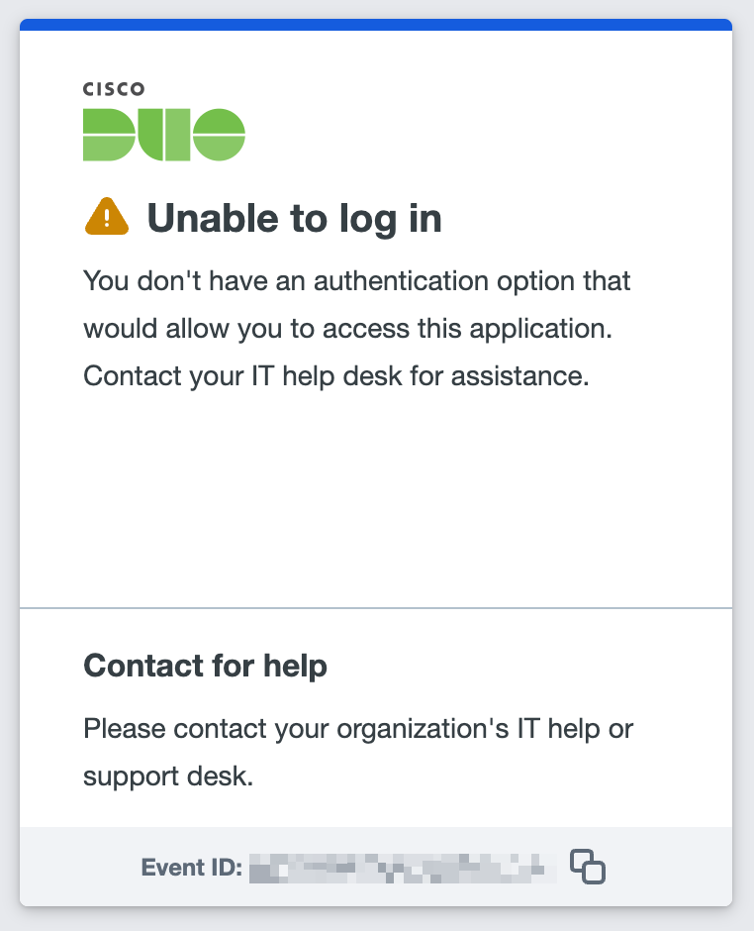Click the "support desk." text
The height and width of the screenshot is (931, 754).
pos(168,776)
